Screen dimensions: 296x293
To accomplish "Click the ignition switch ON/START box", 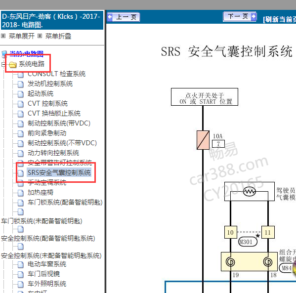I will 205,97.
